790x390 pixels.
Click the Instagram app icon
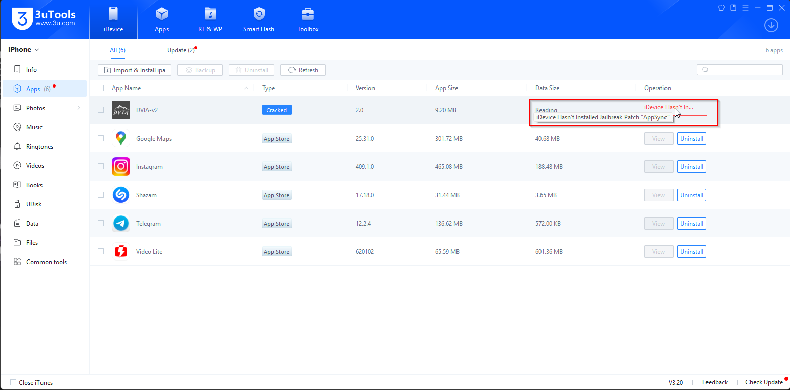pyautogui.click(x=121, y=166)
